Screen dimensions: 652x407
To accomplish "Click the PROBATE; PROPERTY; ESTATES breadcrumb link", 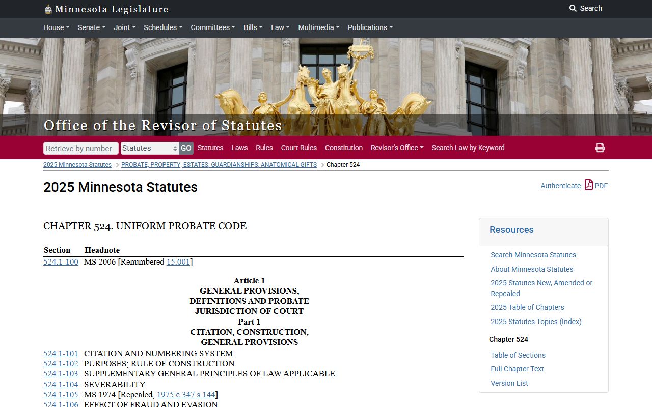I will pyautogui.click(x=219, y=165).
